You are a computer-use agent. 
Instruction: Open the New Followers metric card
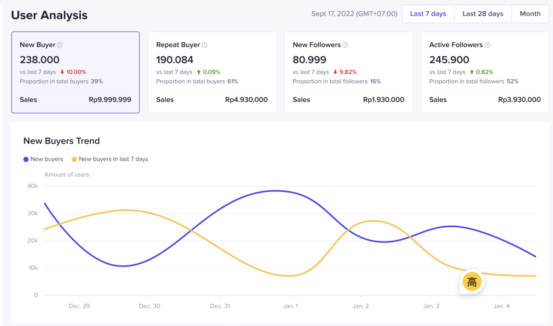click(x=349, y=72)
